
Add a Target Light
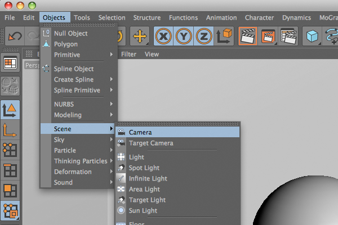(177, 200)
